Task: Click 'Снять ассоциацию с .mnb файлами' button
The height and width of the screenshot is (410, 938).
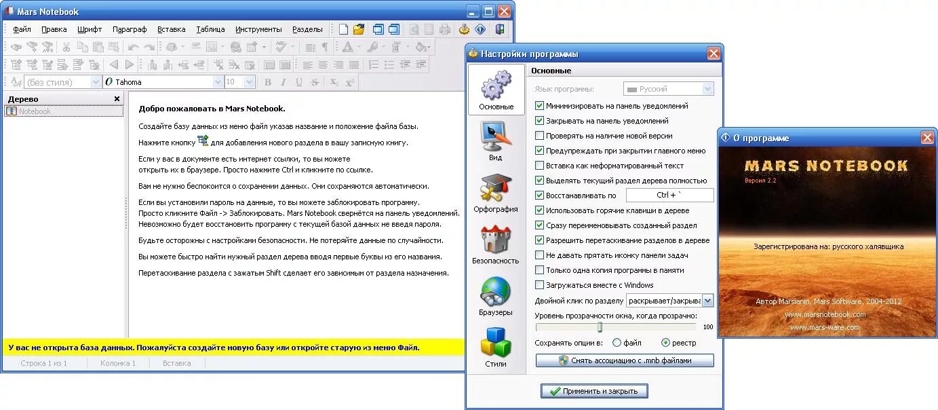Action: [x=625, y=360]
